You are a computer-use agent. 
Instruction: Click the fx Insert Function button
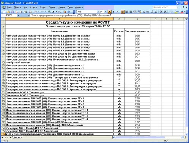pyautogui.click(x=29, y=16)
